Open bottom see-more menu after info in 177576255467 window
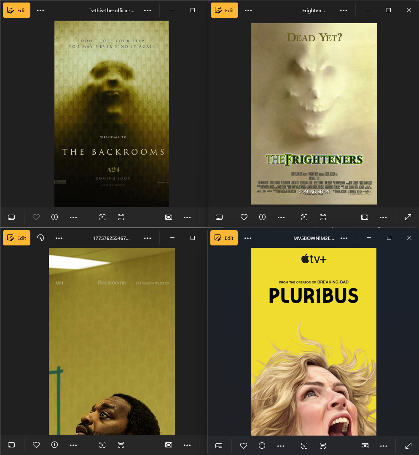This screenshot has height=455, width=419. pyautogui.click(x=73, y=445)
